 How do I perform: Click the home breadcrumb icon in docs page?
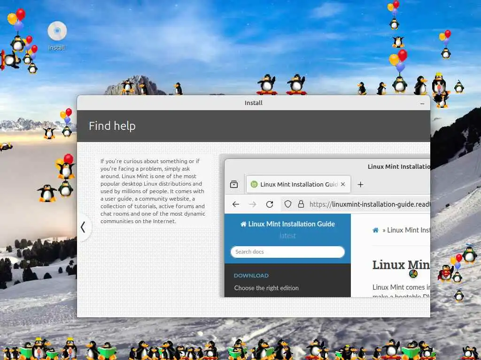pyautogui.click(x=375, y=230)
